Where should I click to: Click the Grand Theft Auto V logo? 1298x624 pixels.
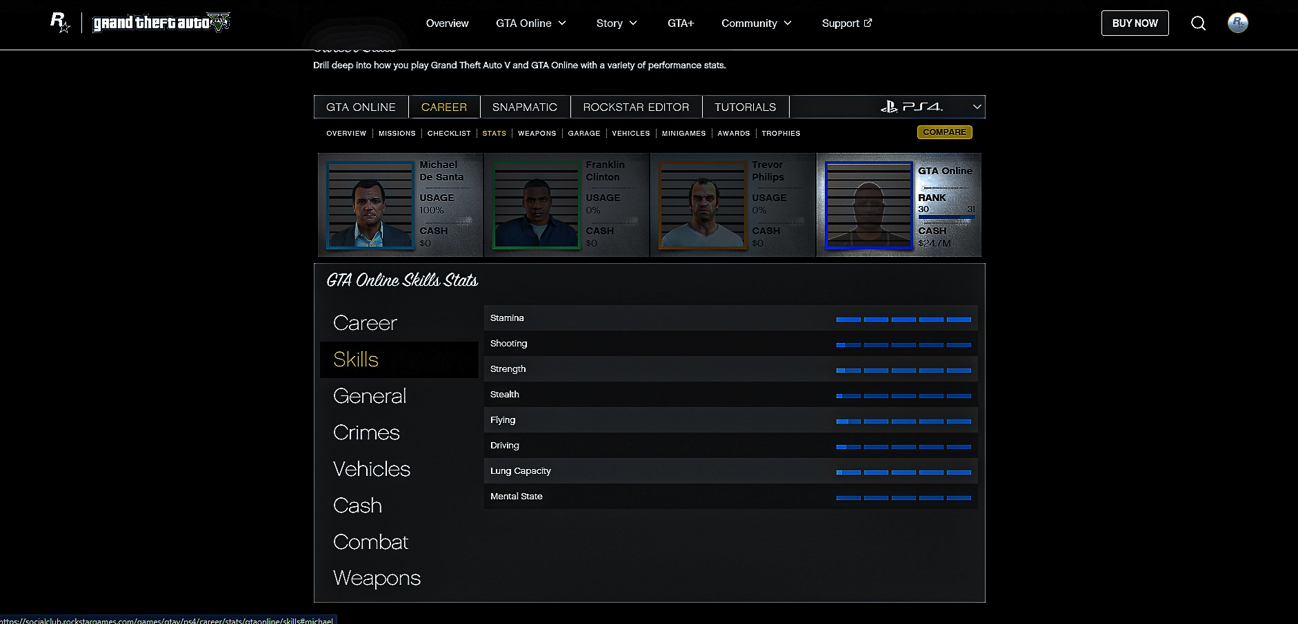pos(161,23)
